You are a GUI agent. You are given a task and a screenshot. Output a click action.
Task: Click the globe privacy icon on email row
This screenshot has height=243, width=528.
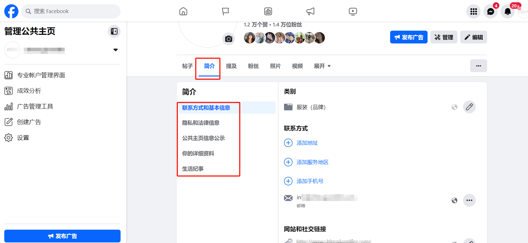(455, 200)
